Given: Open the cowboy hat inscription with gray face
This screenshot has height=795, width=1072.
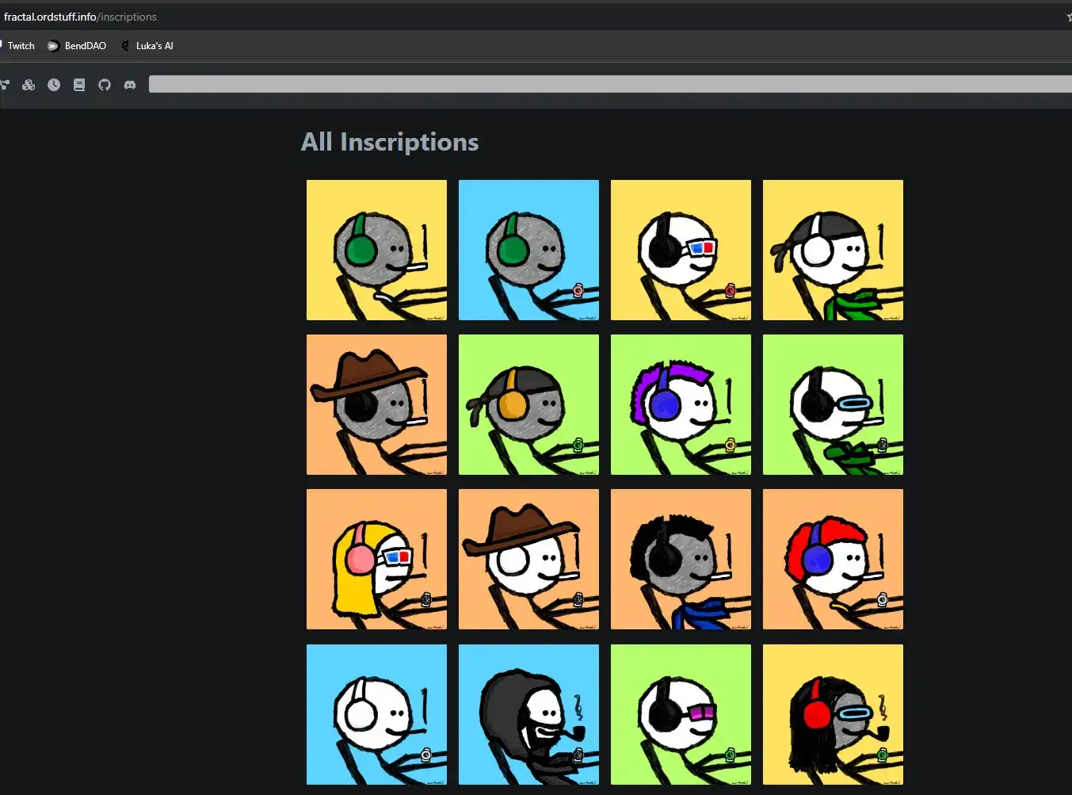Looking at the screenshot, I should click(376, 404).
